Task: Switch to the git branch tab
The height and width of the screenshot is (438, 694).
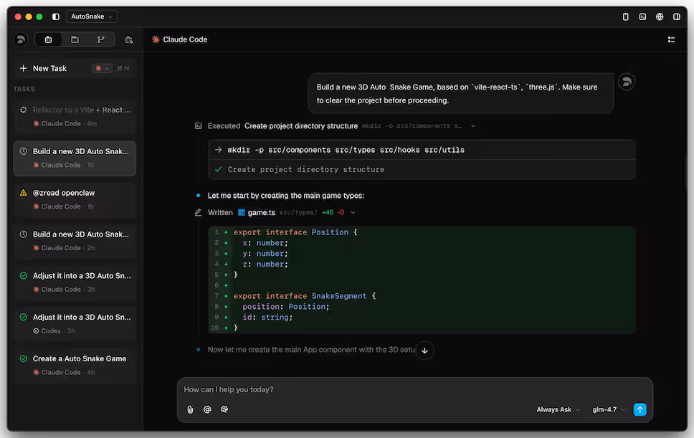Action: tap(101, 39)
